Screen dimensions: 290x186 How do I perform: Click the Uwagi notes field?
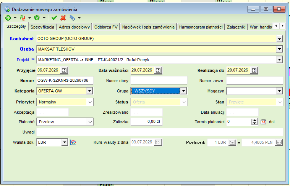(160, 132)
